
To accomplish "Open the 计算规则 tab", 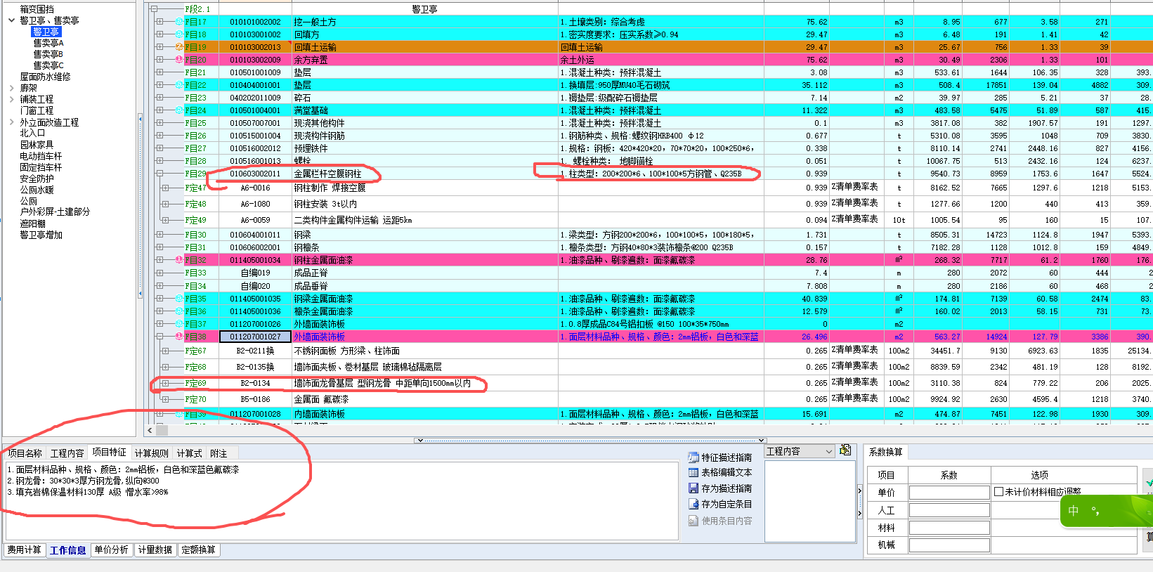I will coord(151,453).
